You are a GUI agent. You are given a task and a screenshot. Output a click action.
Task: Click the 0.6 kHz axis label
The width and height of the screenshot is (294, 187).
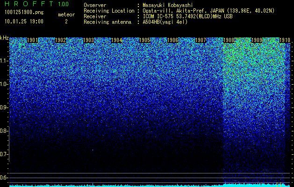4,178
